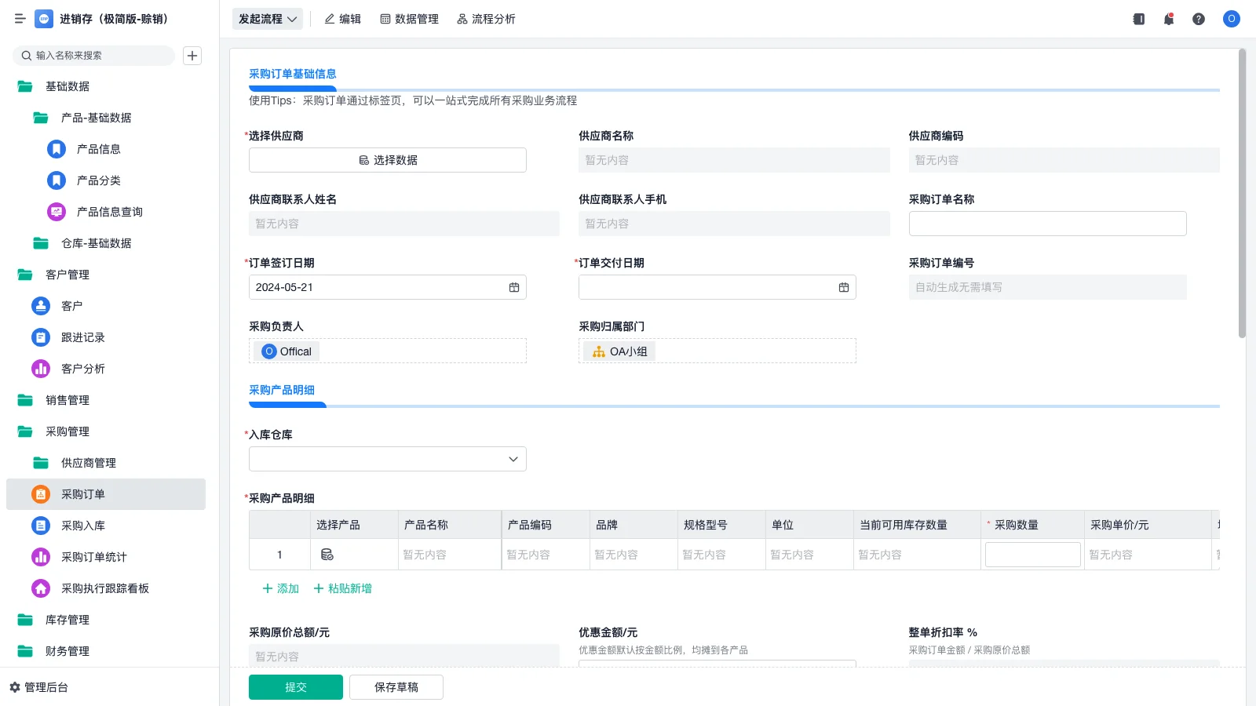Screen dimensions: 1256x706
Task: Switch to 采购产品明细 tab
Action: pyautogui.click(x=282, y=390)
